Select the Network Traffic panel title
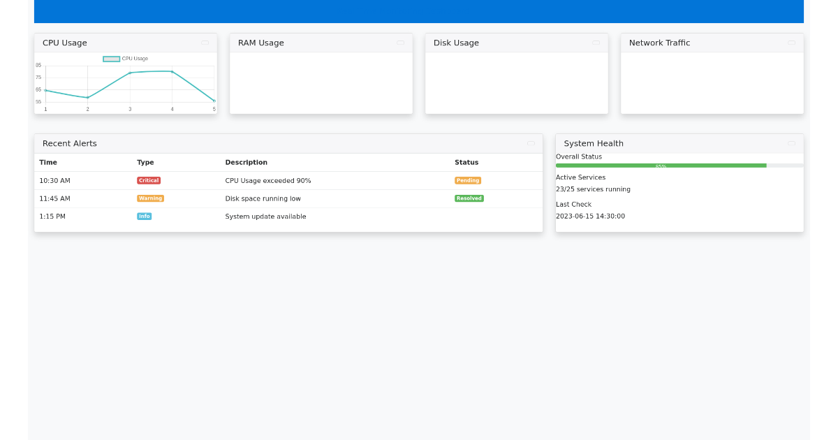The image size is (838, 440). pyautogui.click(x=659, y=43)
